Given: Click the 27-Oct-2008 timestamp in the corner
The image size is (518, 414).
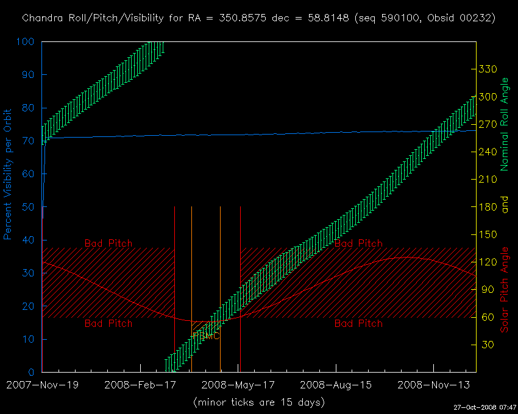Looking at the screenshot, I should click(483, 407).
